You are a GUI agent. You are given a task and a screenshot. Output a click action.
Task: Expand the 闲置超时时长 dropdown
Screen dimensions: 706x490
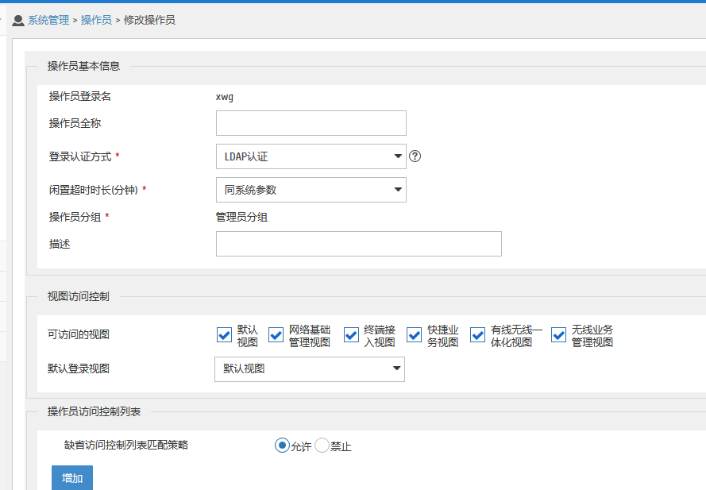click(311, 190)
